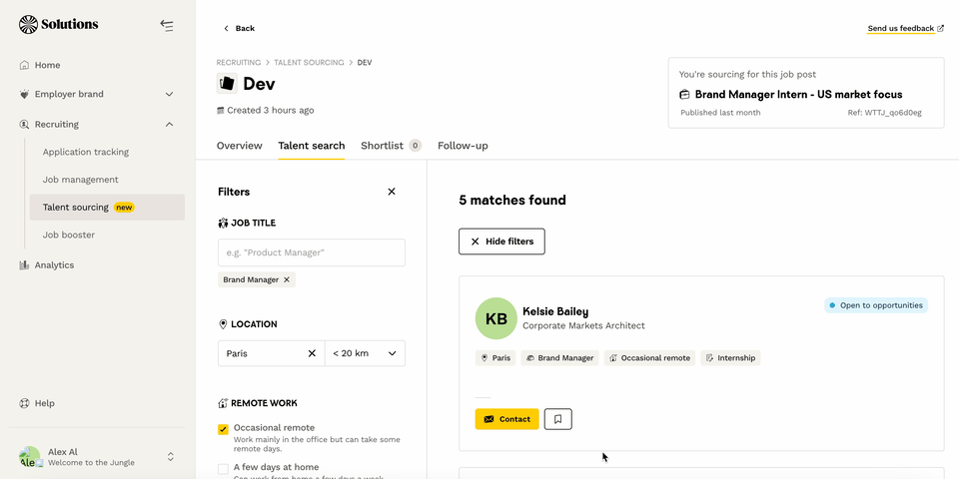The height and width of the screenshot is (479, 959).
Task: Click the Contact button for Kelsie Bailey
Action: point(506,419)
